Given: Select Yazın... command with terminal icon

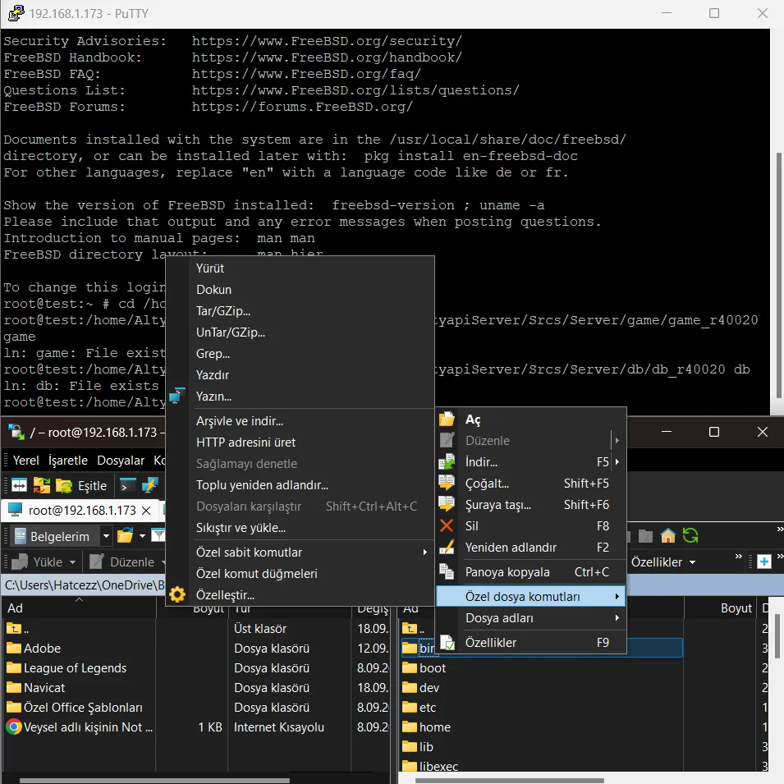Looking at the screenshot, I should [300, 397].
